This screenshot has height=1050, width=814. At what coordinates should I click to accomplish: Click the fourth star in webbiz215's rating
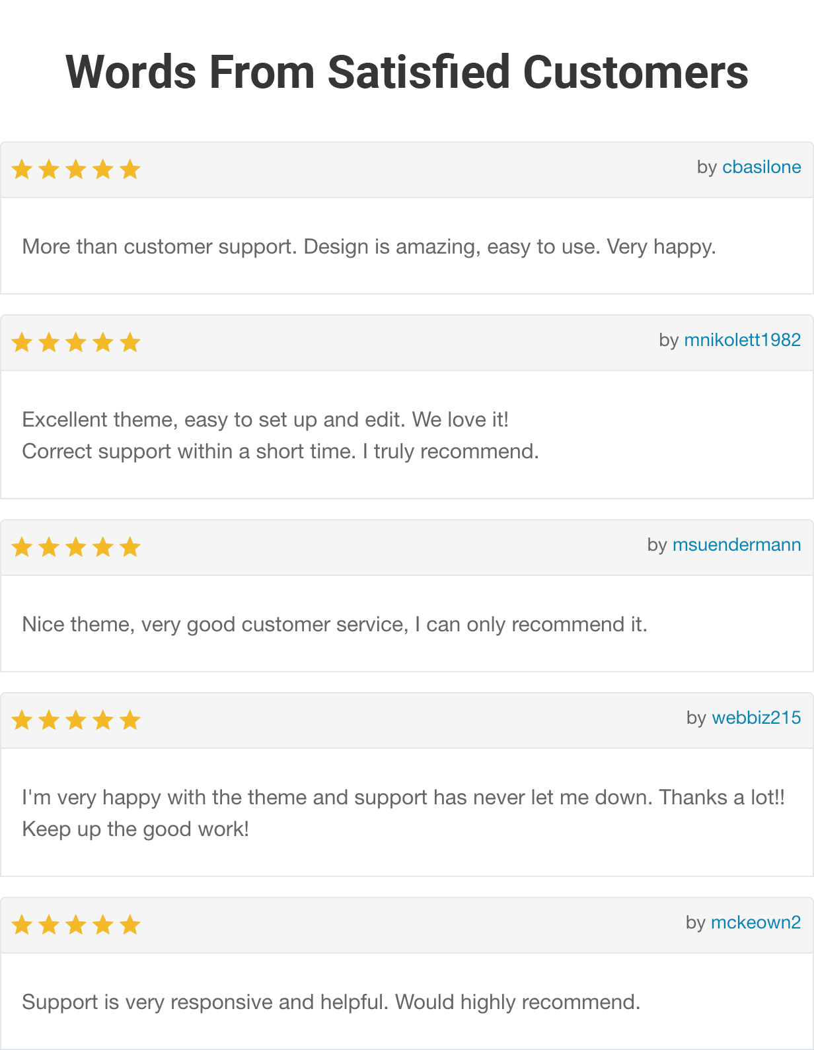(x=102, y=720)
